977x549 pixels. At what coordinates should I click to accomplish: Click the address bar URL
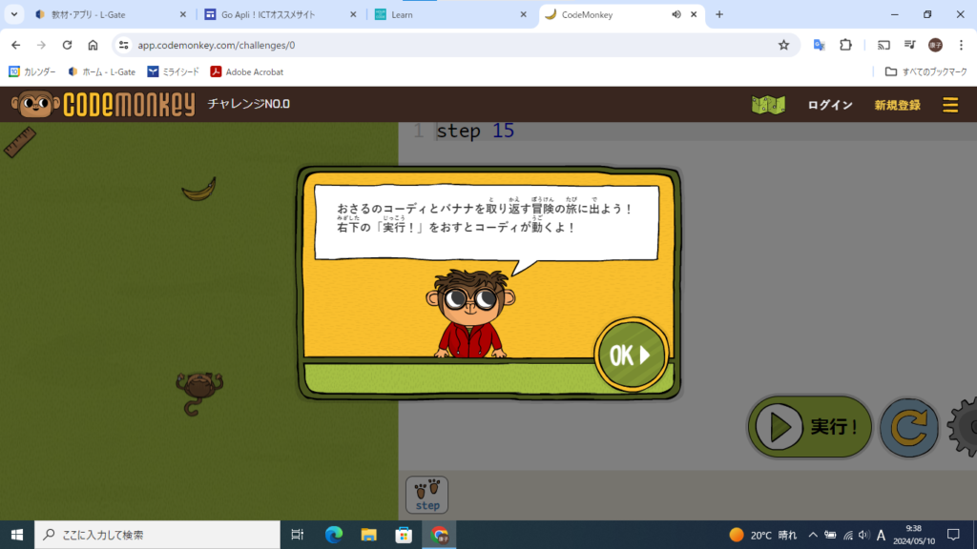tap(217, 45)
